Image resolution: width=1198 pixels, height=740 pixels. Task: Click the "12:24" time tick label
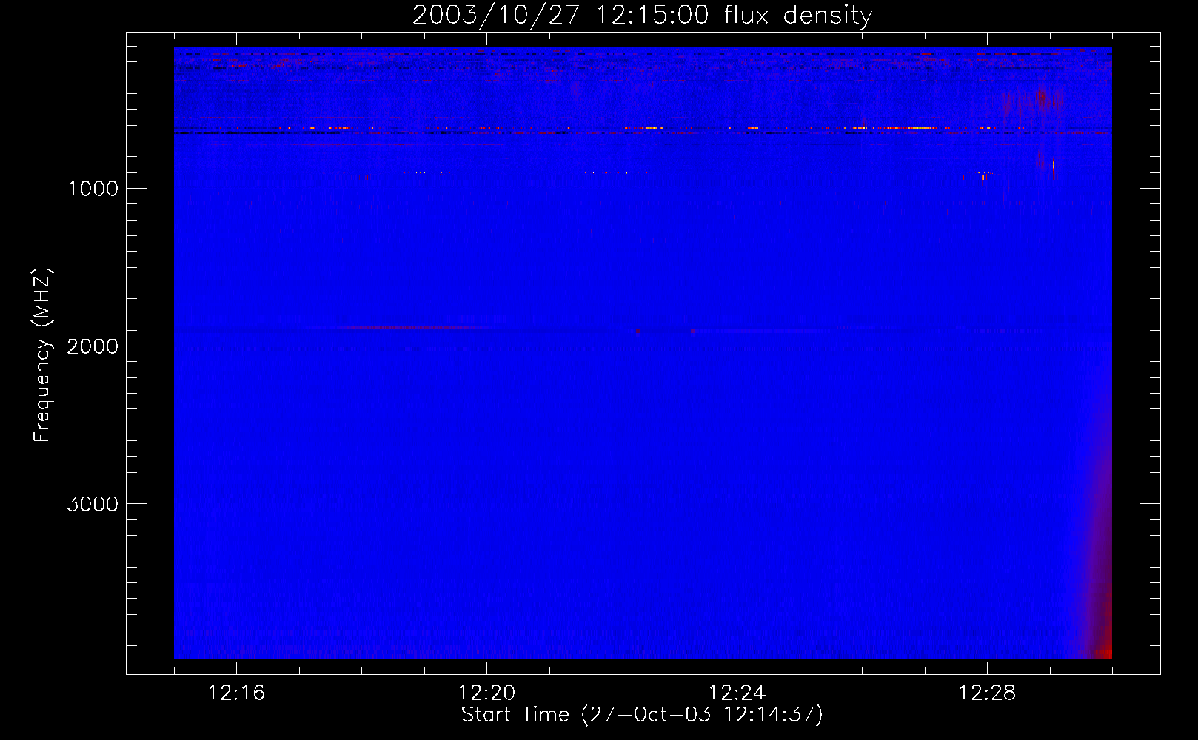[737, 693]
